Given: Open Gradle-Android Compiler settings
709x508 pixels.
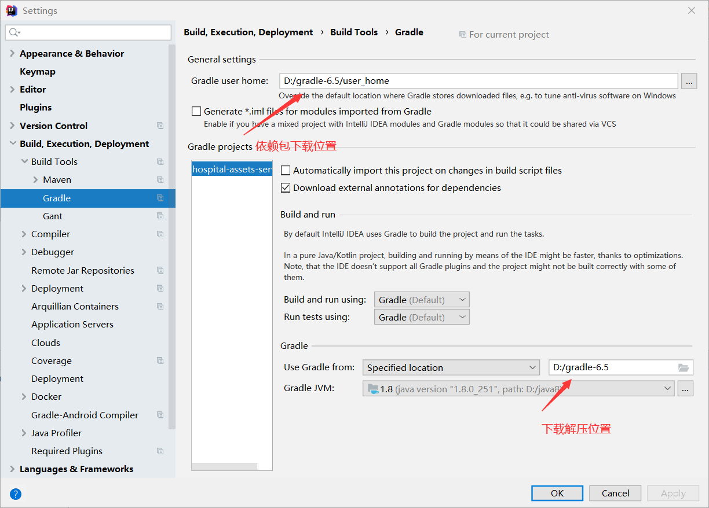Looking at the screenshot, I should [x=85, y=415].
